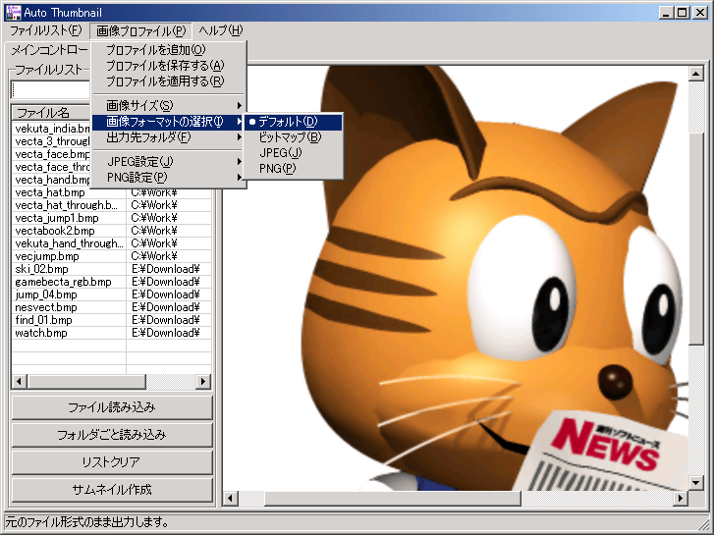
Task: Maximize the Auto Thumbnail window
Action: coord(683,13)
